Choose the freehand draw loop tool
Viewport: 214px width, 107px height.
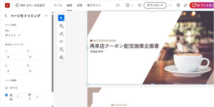coord(61,41)
